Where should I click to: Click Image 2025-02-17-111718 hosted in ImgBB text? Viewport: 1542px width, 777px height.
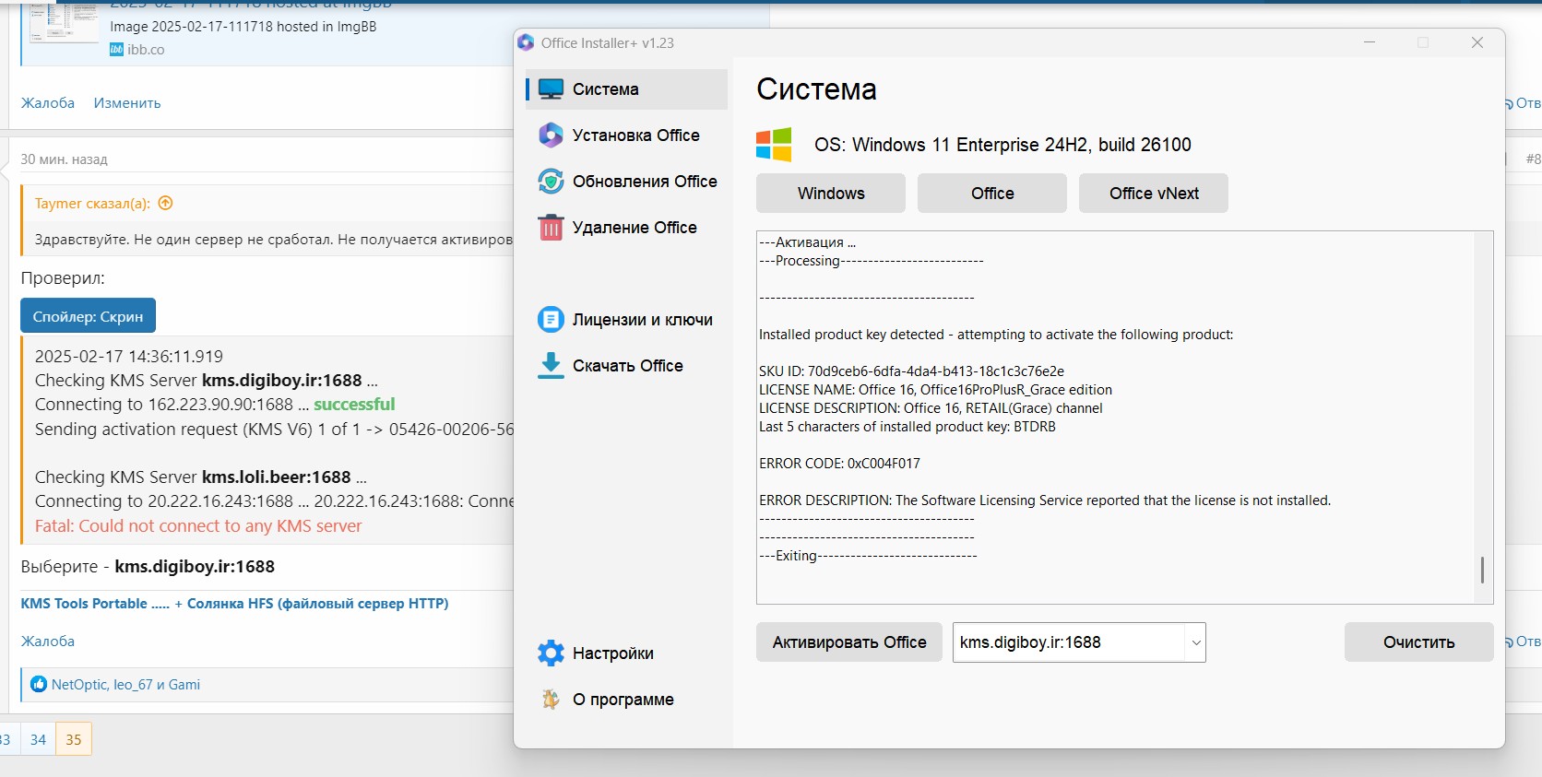(x=243, y=27)
